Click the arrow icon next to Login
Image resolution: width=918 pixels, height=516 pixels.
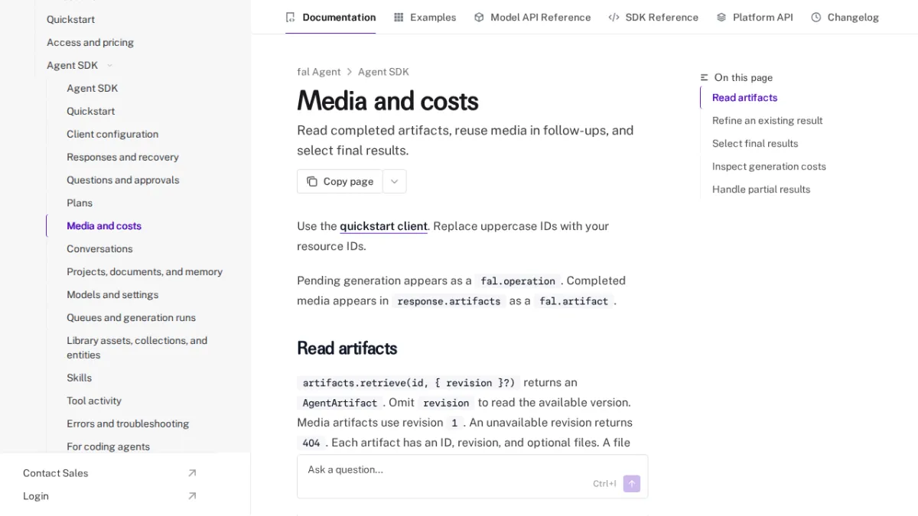192,496
